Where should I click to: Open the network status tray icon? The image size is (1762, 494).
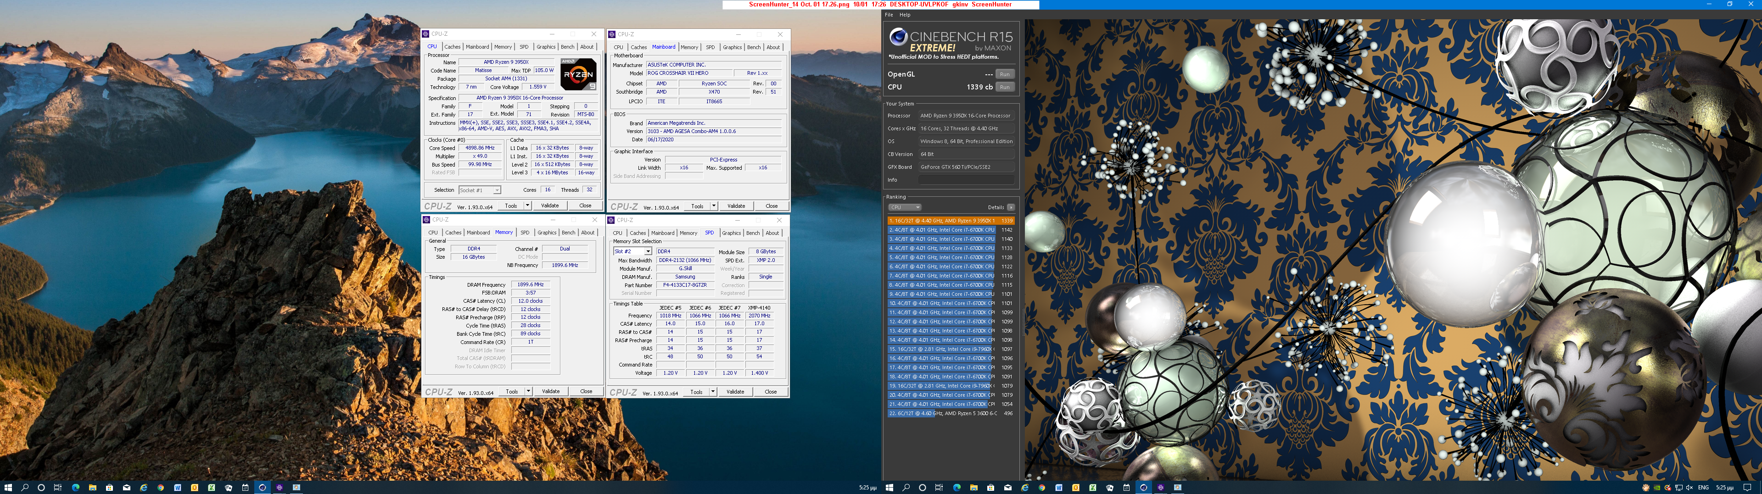pos(1678,488)
